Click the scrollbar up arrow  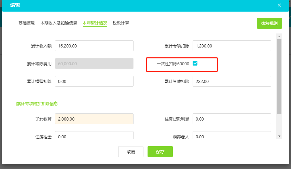coord(279,37)
